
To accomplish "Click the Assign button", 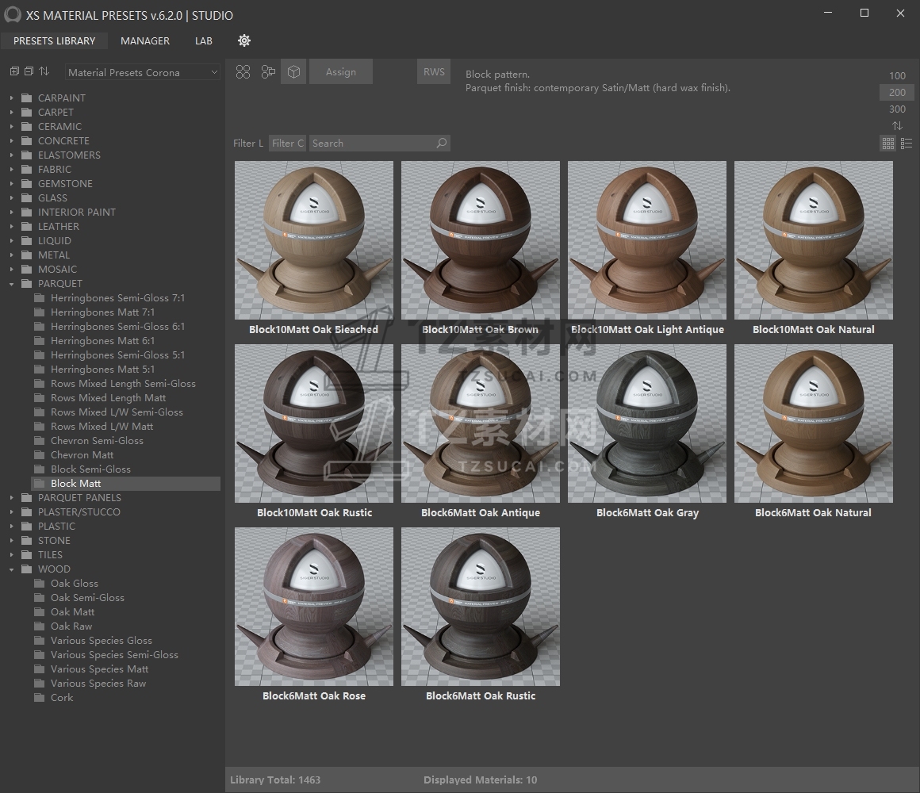I will pyautogui.click(x=341, y=72).
